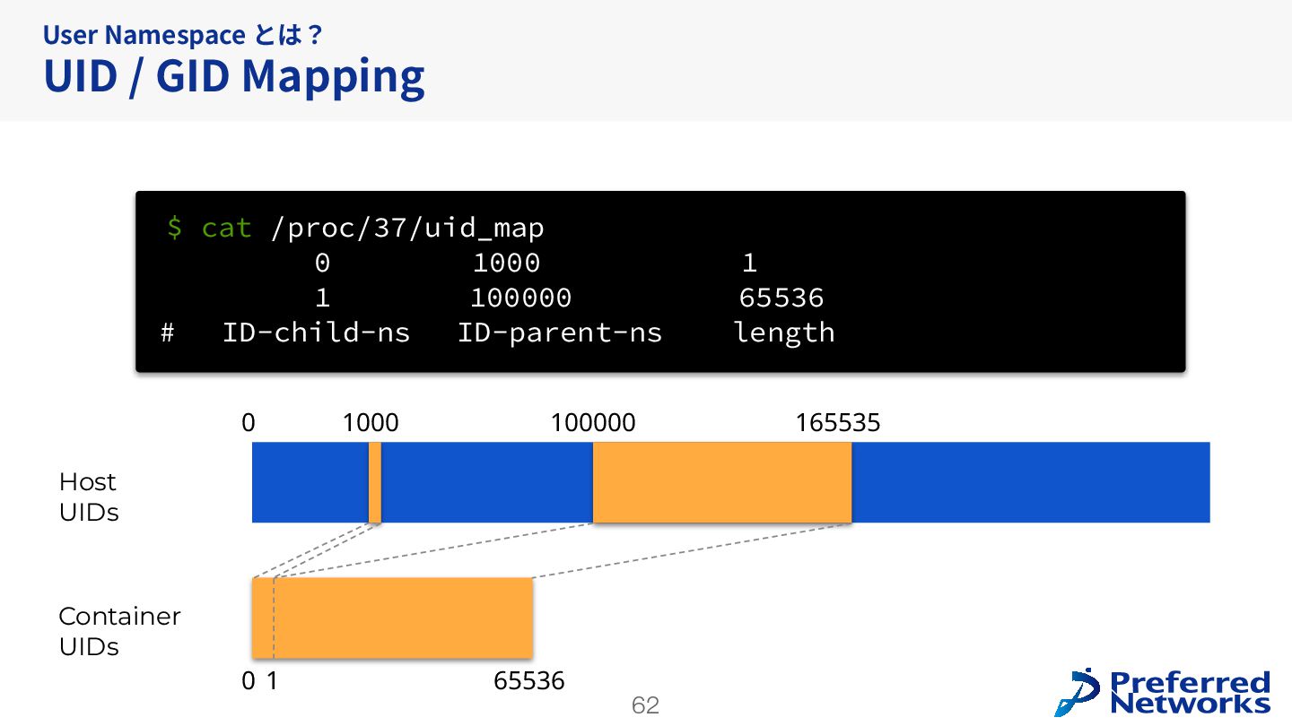
Task: Click the length column header
Action: click(x=784, y=333)
